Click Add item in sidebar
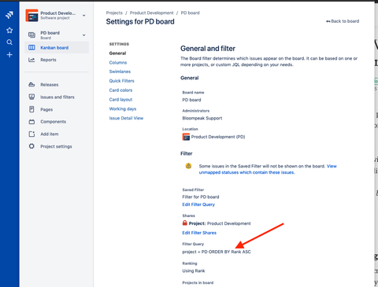The image size is (378, 287). tap(43, 134)
